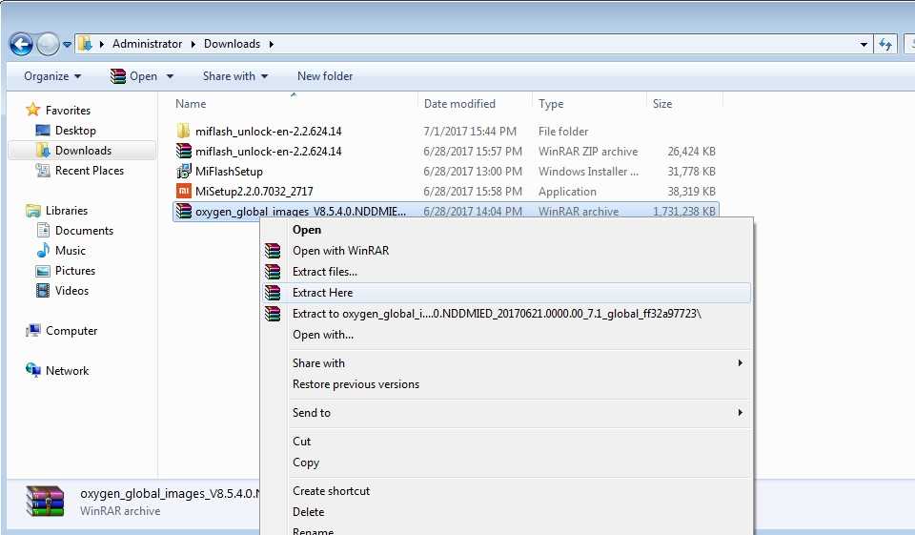
Task: Click the Computer icon in sidebar
Action: pos(33,331)
